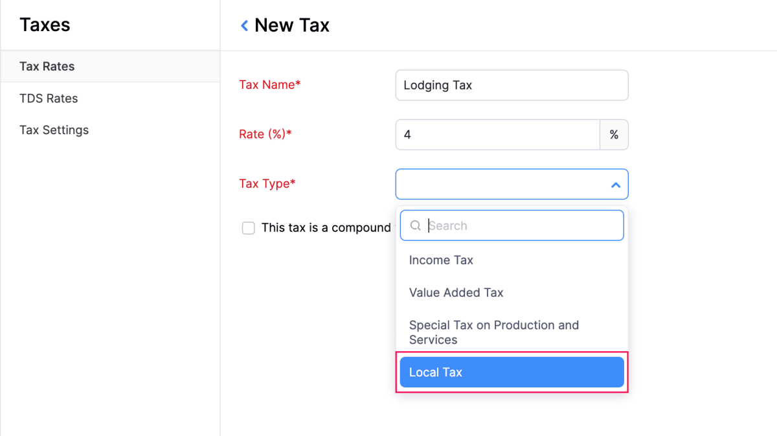Open Tax Settings in the sidebar
This screenshot has height=436, width=777.
point(110,130)
